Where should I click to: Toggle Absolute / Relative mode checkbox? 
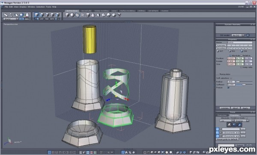[247, 118]
